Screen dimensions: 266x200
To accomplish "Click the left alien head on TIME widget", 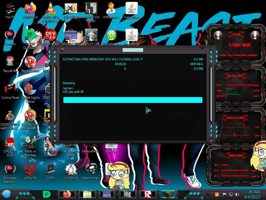I will pos(218,35).
